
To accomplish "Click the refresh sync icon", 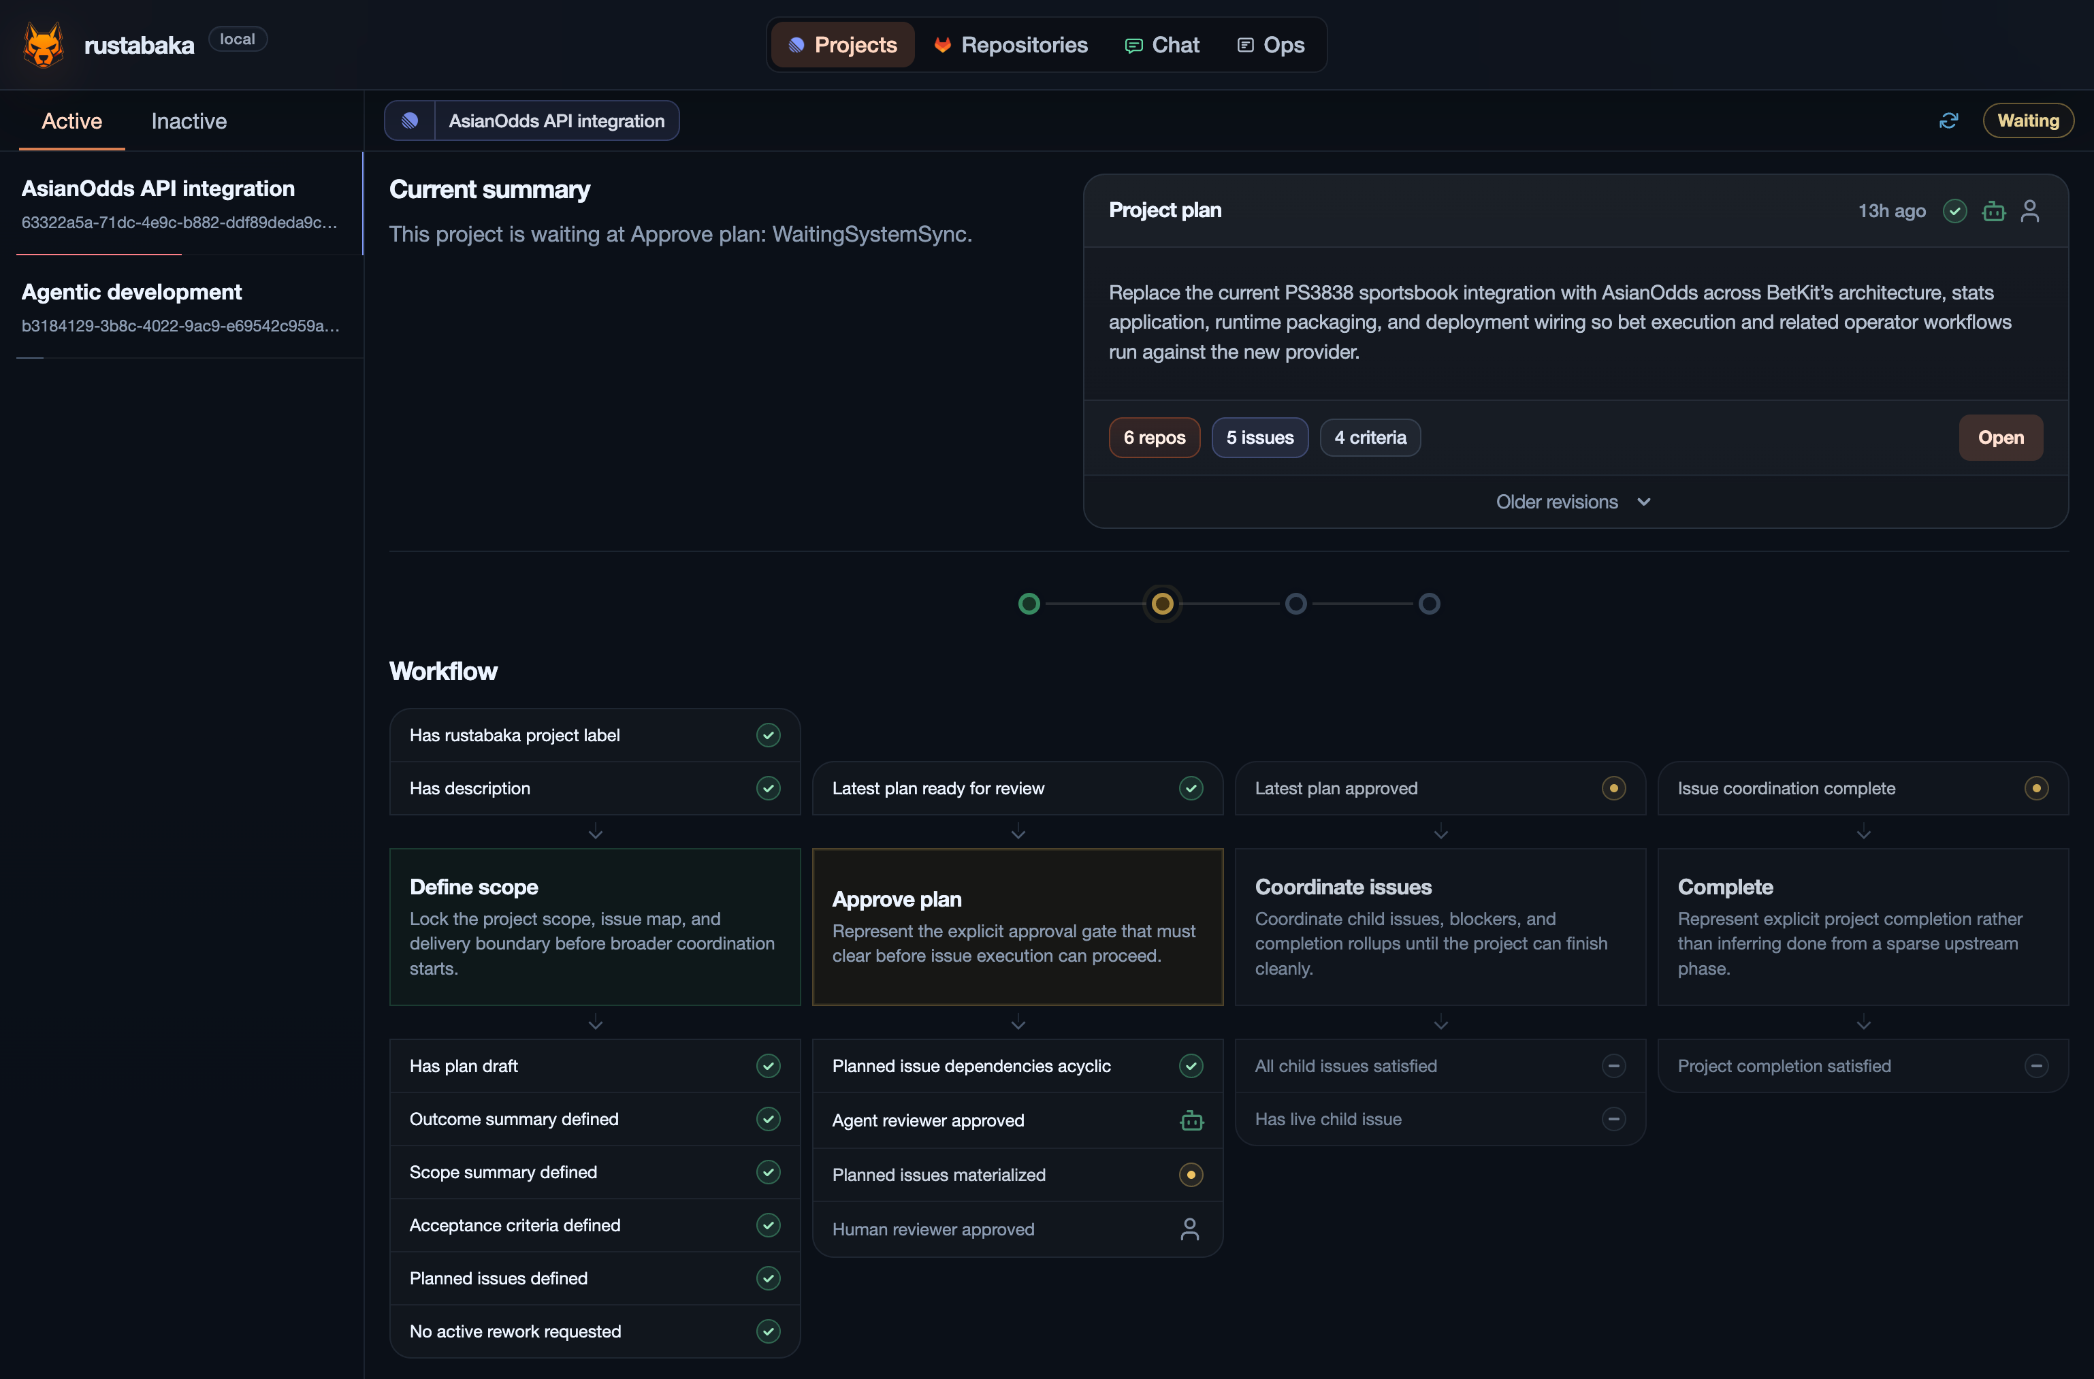I will pos(1948,120).
